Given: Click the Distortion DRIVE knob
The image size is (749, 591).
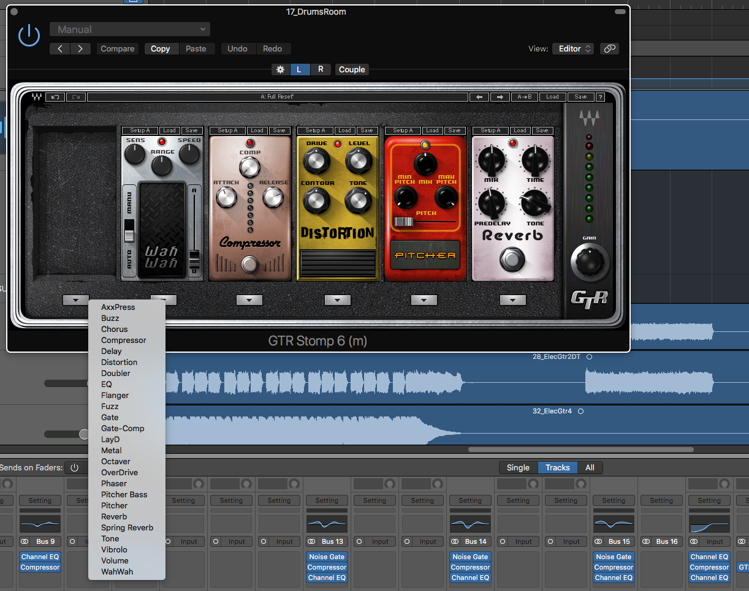Looking at the screenshot, I should click(316, 161).
